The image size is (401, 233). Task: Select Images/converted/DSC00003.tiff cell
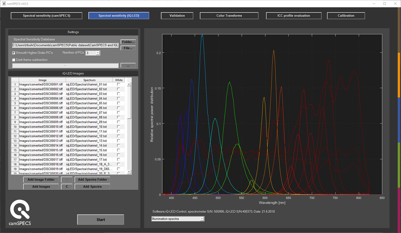tap(42, 94)
